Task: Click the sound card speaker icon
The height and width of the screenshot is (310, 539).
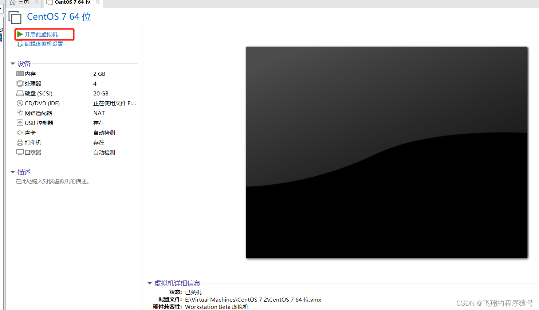Action: [x=20, y=133]
